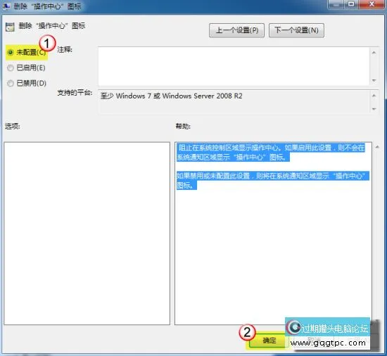Go to 上一个设置(P) previous setting
The height and width of the screenshot is (356, 387).
pos(236,30)
